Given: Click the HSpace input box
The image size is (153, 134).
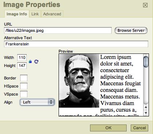Looking at the screenshot, I should (x=24, y=86).
